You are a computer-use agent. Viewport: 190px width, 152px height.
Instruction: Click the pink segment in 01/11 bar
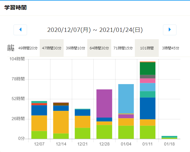147,81
